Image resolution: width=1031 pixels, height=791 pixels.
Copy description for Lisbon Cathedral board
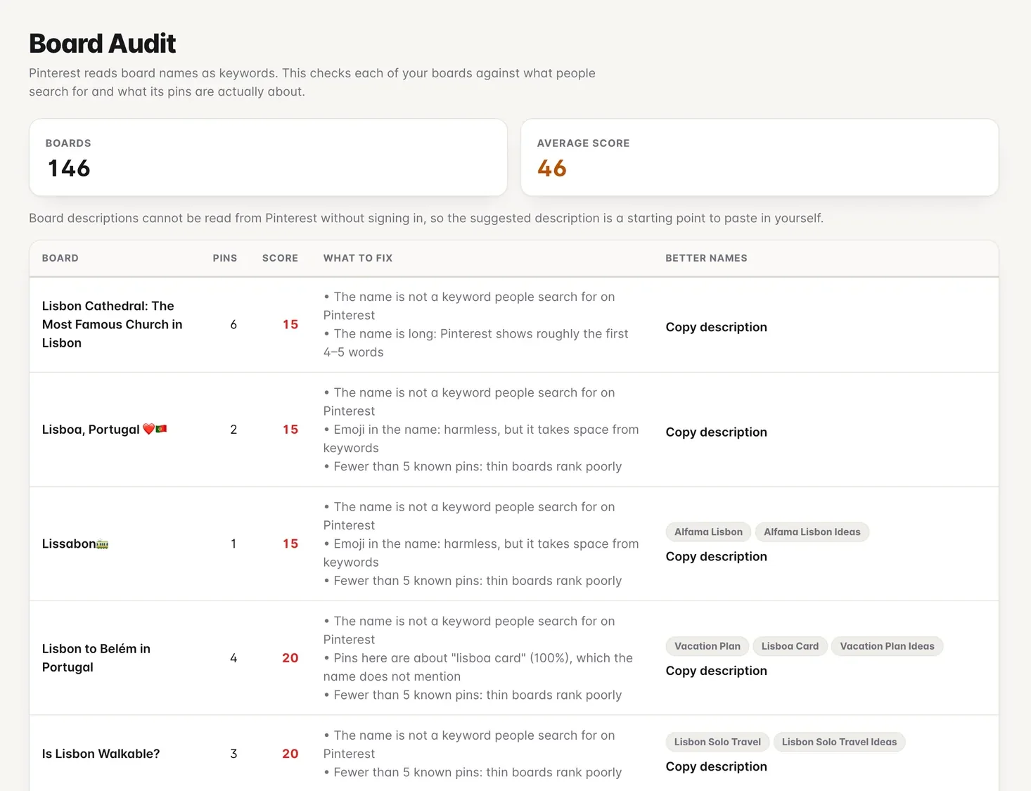(716, 327)
